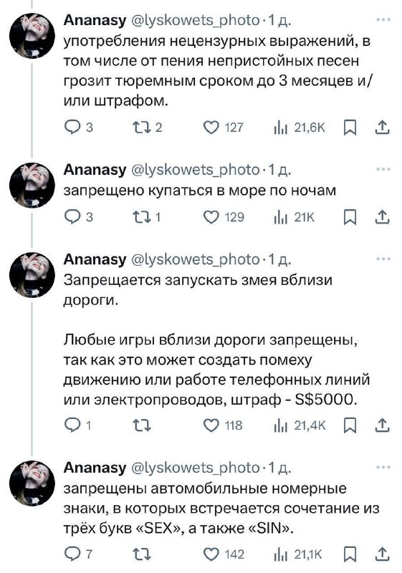Share the tweet about swimming at night
The height and width of the screenshot is (573, 402).
[382, 217]
